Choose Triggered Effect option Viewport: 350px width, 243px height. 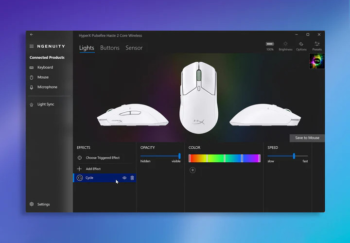(103, 158)
